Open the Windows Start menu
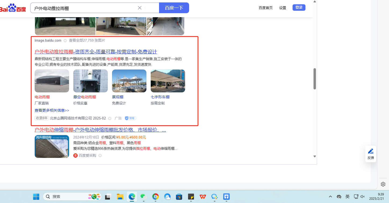 (x=36, y=197)
